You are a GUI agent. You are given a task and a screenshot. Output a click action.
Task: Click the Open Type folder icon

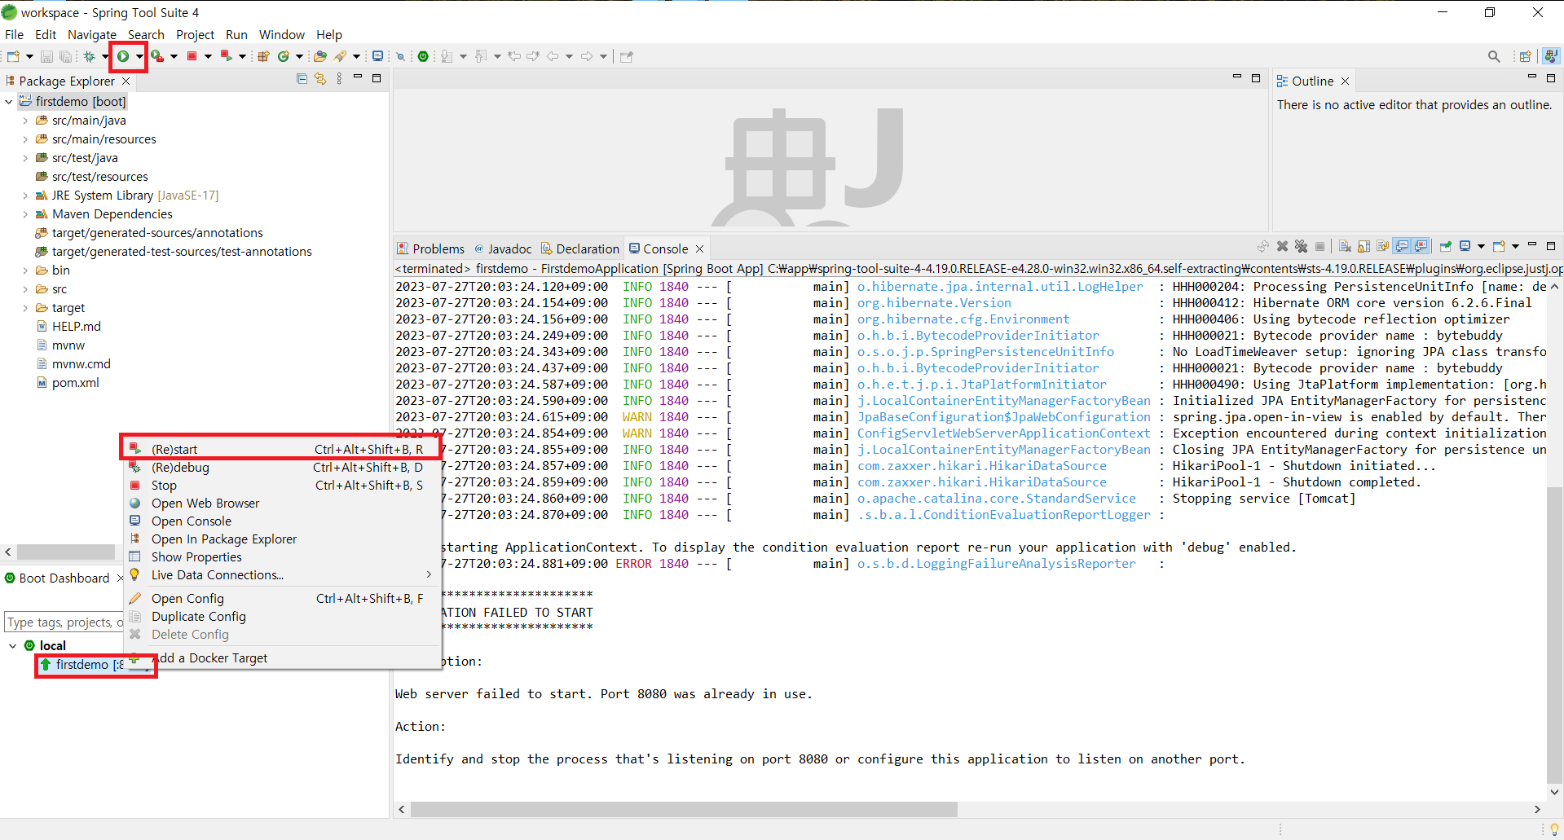click(320, 56)
